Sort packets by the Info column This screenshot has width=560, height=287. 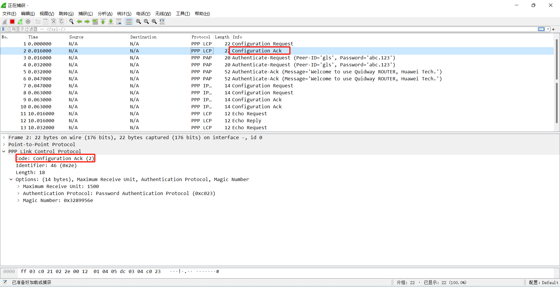392,37
